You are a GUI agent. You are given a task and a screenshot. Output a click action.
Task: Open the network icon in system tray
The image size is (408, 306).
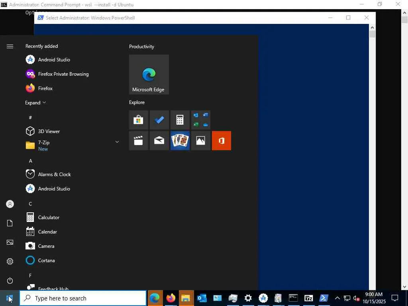[x=347, y=298]
